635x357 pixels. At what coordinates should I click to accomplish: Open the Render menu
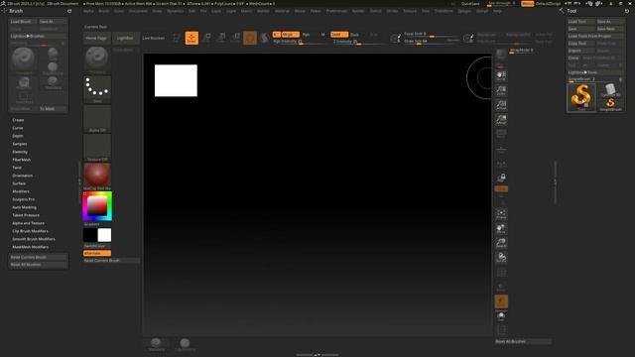click(x=358, y=11)
